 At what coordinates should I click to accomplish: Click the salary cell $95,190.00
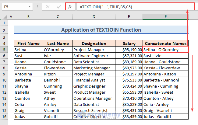click(128, 50)
